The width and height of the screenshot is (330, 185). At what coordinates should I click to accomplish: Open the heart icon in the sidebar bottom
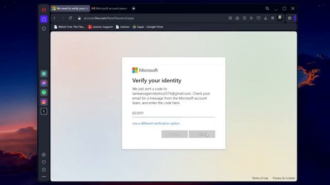click(44, 162)
